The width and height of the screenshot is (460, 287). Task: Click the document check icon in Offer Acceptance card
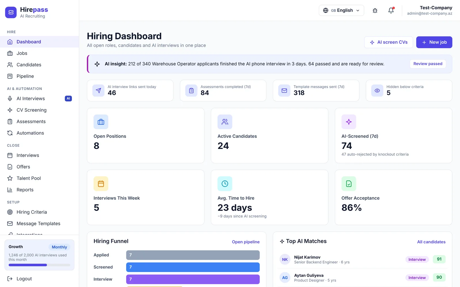(349, 184)
